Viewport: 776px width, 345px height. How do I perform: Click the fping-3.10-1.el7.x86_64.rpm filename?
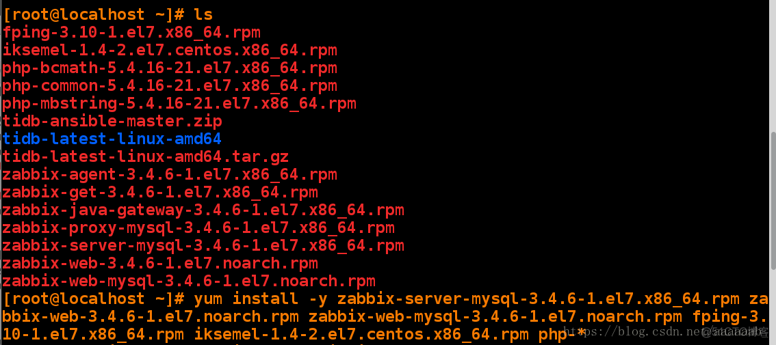click(x=131, y=33)
